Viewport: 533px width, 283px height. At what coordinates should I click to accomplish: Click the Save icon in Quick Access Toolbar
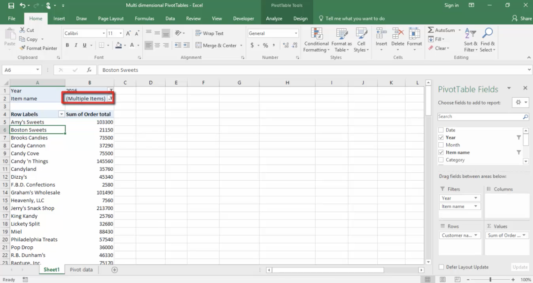(11, 5)
